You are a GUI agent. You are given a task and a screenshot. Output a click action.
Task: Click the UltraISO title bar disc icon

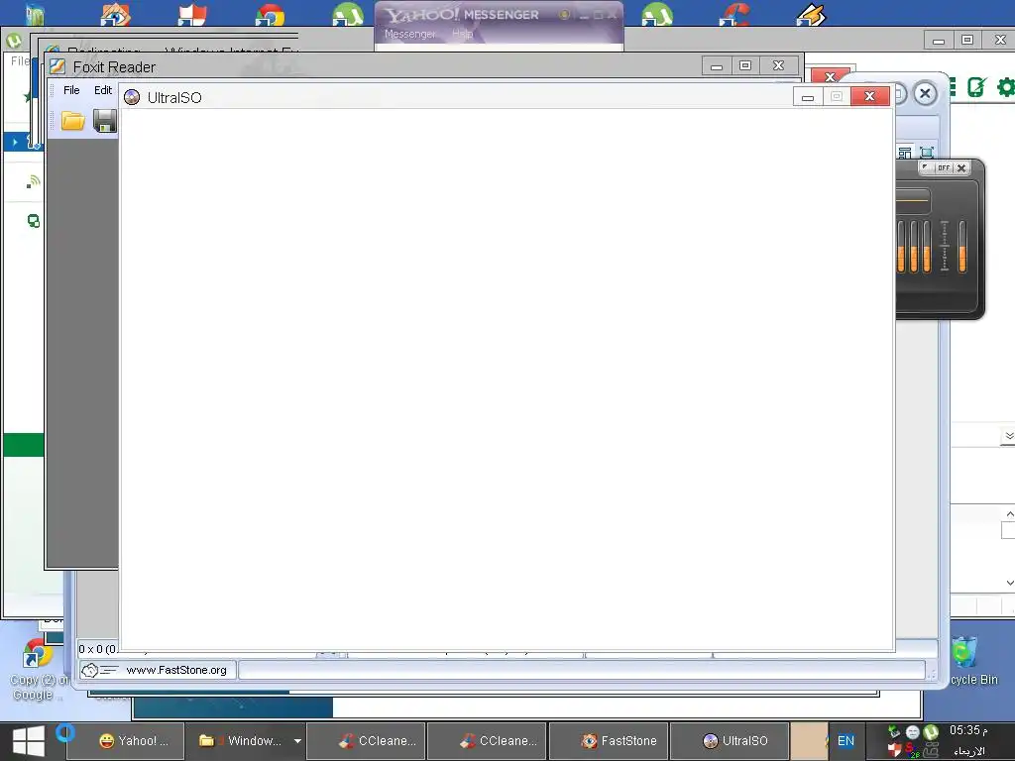click(132, 97)
